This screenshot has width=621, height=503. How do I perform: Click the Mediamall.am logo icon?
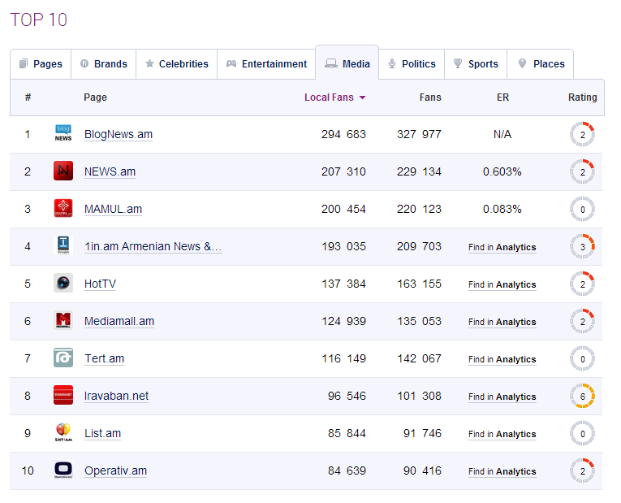[63, 320]
